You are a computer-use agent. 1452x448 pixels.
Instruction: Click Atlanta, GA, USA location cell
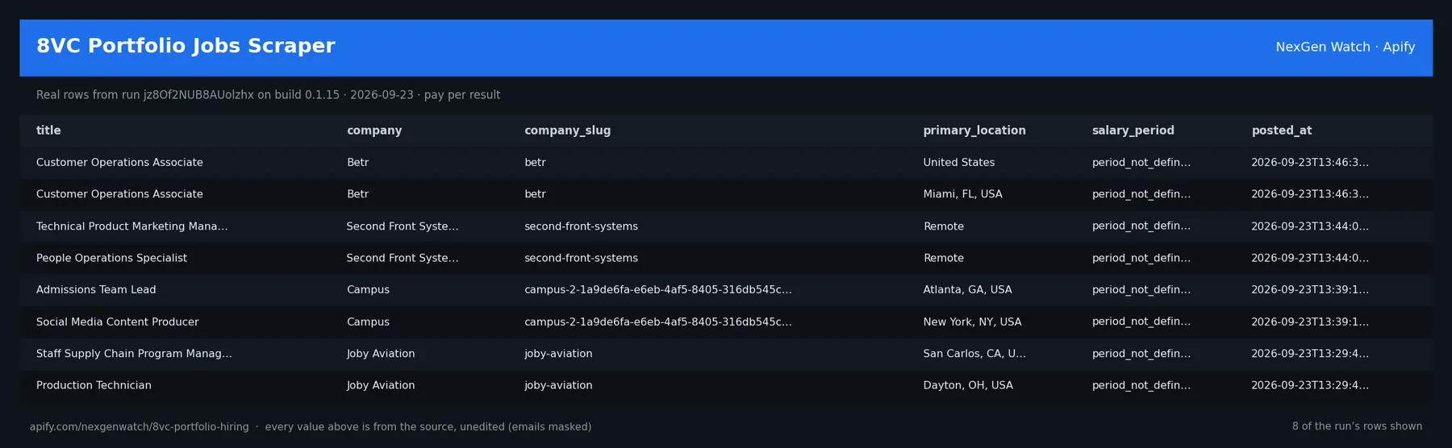[967, 290]
